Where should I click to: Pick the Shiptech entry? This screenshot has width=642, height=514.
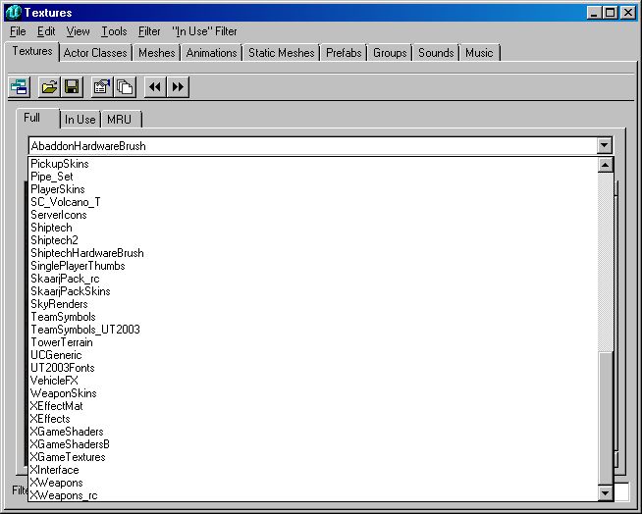pos(313,228)
